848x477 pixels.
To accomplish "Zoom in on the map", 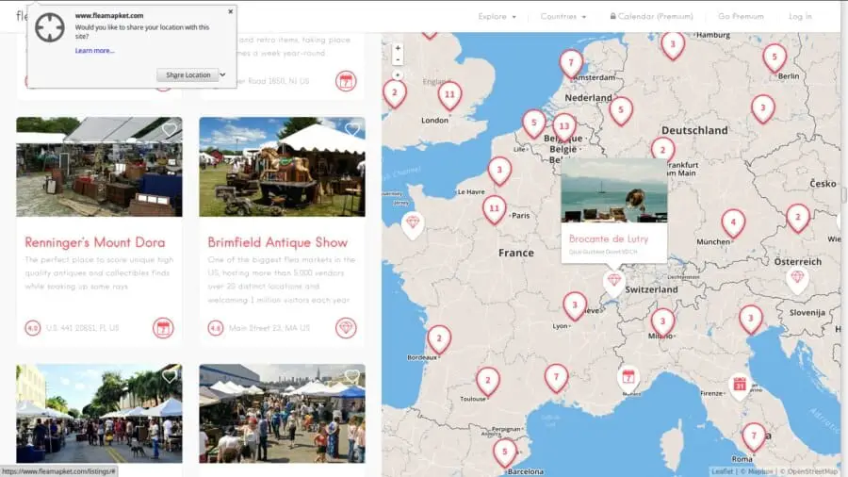I will 398,48.
